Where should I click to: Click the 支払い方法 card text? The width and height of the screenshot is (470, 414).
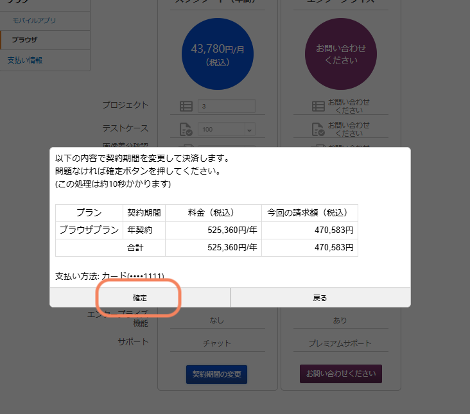coord(110,276)
